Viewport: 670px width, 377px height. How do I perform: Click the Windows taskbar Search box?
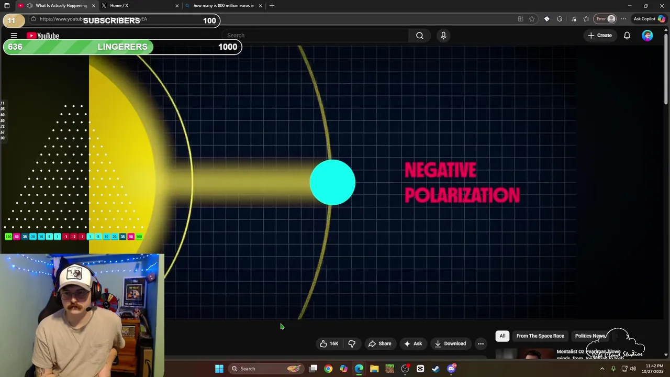tap(266, 369)
